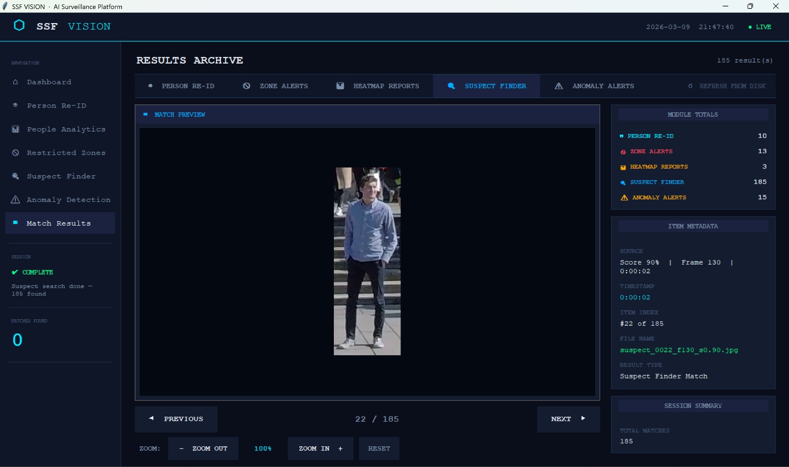Advance to the Next match result
This screenshot has width=789, height=467.
click(x=568, y=419)
